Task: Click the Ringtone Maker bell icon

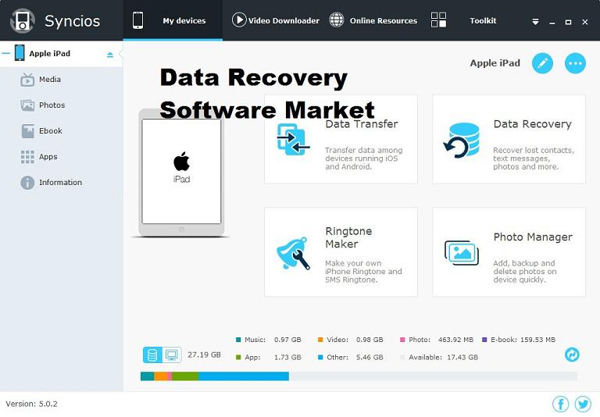Action: click(x=293, y=254)
